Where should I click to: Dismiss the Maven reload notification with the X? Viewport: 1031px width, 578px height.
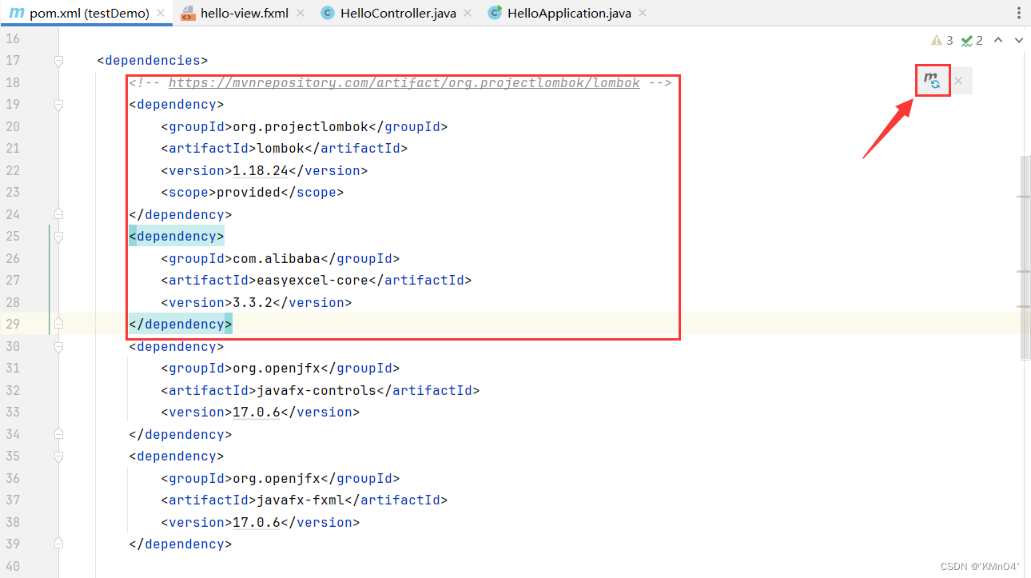click(x=958, y=80)
